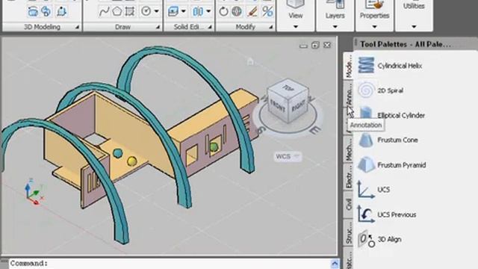Click the UCS Previous tool in palette
Viewport: 478px width, 269px height.
coord(387,214)
